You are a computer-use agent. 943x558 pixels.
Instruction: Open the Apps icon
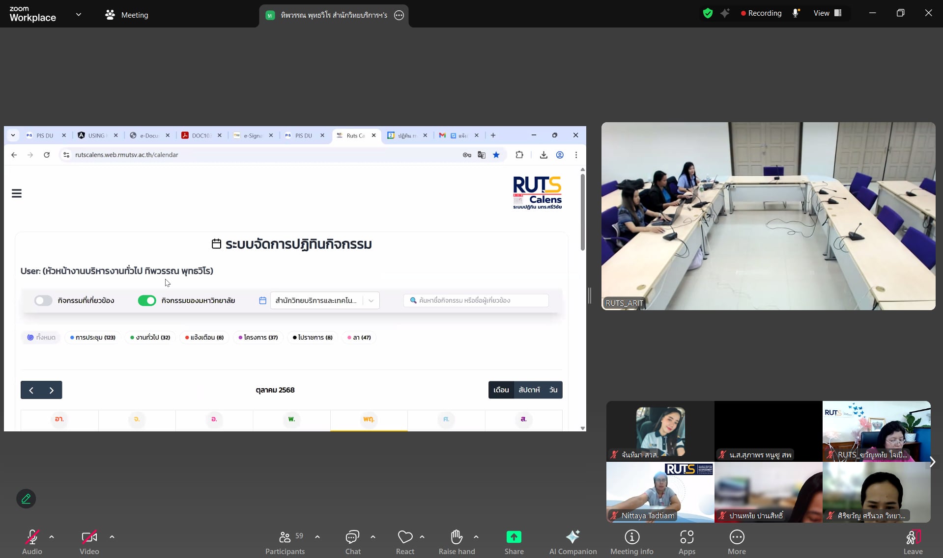pos(686,537)
